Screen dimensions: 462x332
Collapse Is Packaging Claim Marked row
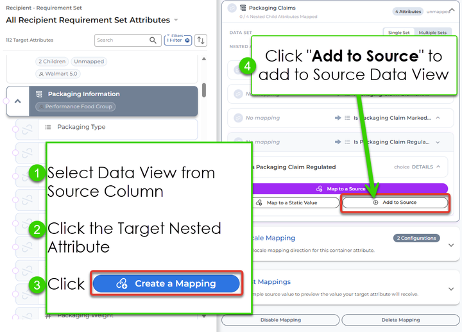(x=438, y=118)
